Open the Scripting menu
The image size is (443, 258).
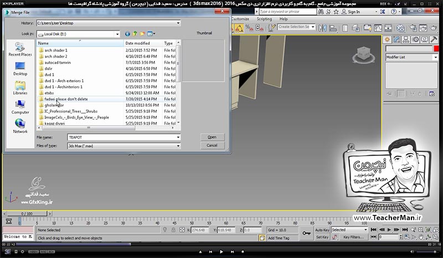click(264, 19)
